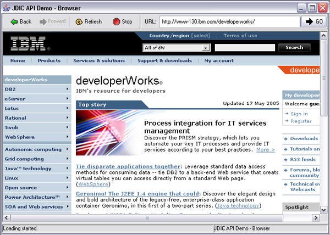
Task: Open 'Tie disparate applications together' link
Action: pos(128,166)
